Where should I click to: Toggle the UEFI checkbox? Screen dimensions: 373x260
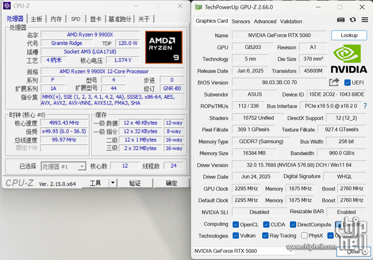pos(347,82)
